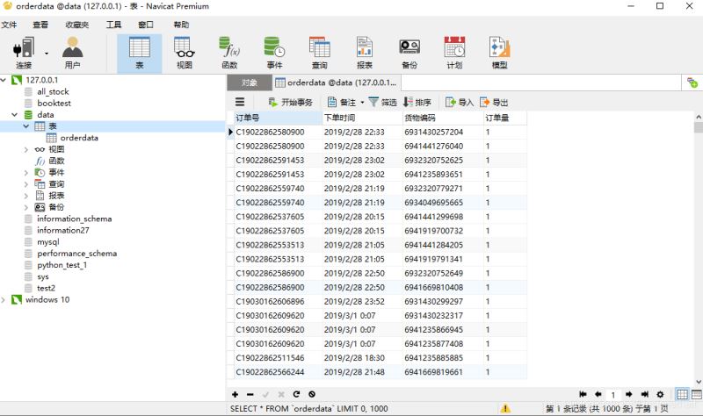Screen dimensions: 703x416
Task: Select the 计划 (Schedule) toolbar icon
Action: point(454,53)
